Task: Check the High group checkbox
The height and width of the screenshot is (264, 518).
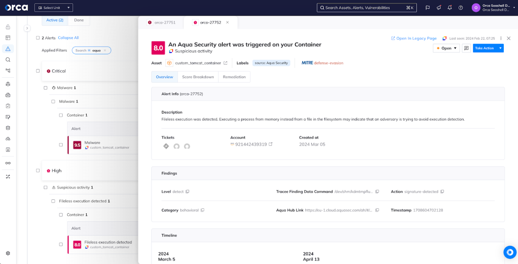Action: pyautogui.click(x=38, y=170)
